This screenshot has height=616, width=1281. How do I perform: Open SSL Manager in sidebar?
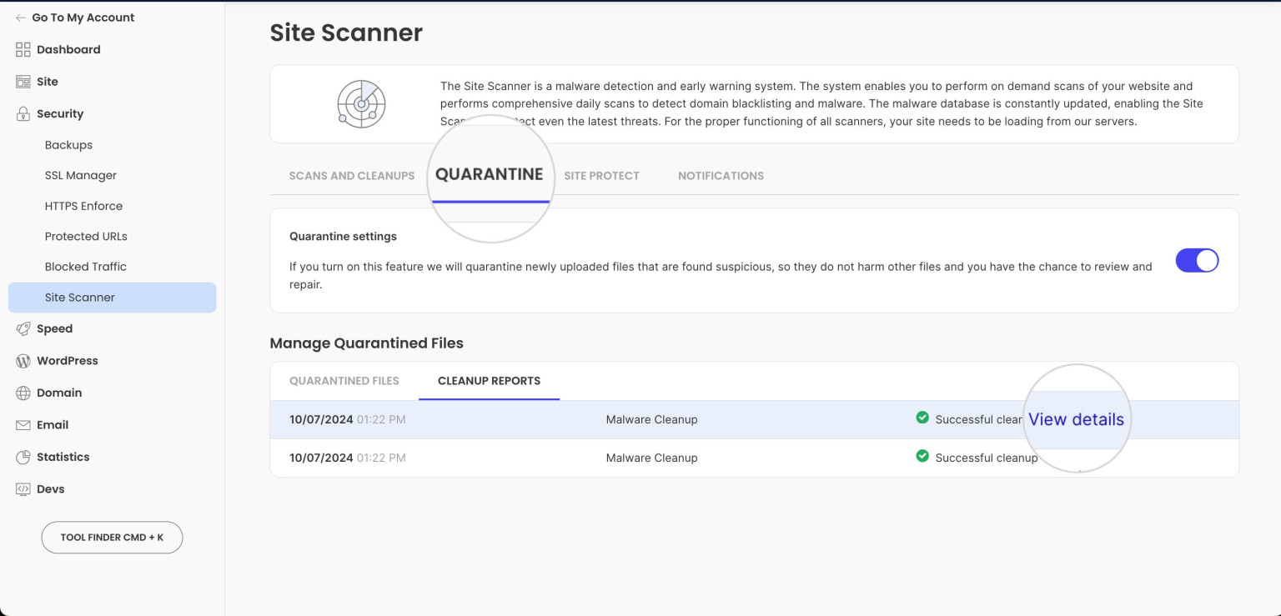tap(81, 176)
